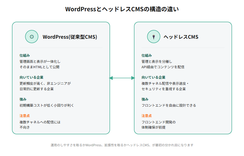This screenshot has width=244, height=156.
Task: Click 強み label in WordPress card
Action: (x=23, y=99)
